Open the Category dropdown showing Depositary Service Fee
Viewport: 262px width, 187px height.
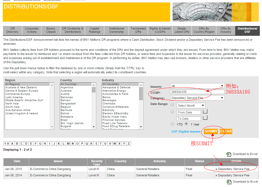point(197,98)
